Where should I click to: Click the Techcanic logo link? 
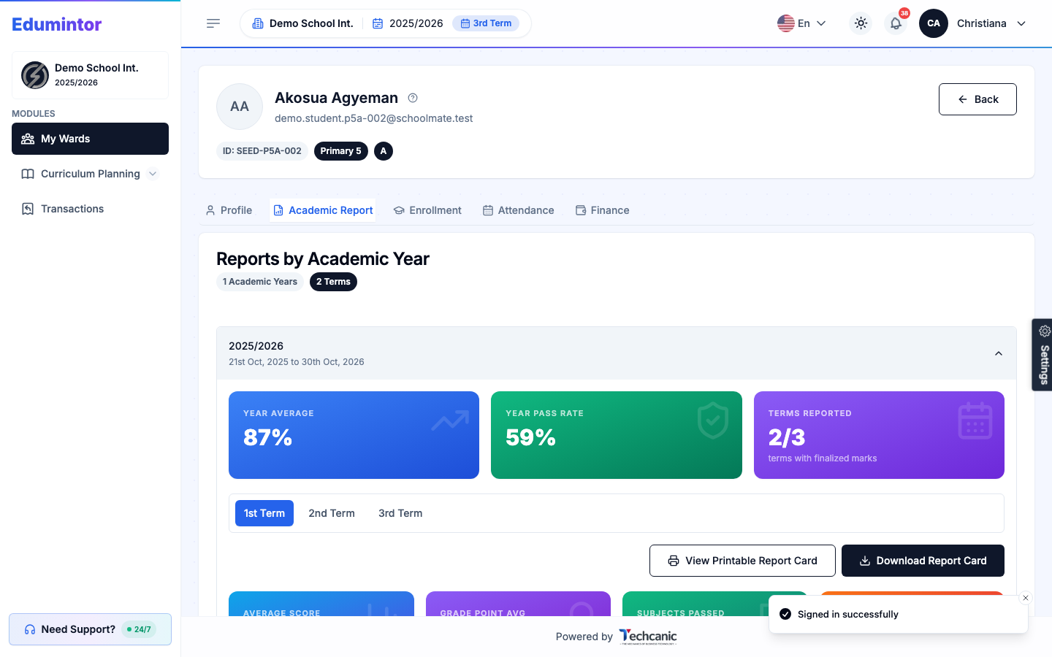pos(648,637)
